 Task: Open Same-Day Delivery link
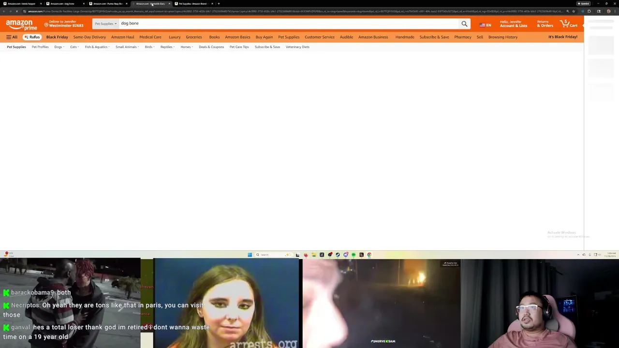(x=89, y=37)
